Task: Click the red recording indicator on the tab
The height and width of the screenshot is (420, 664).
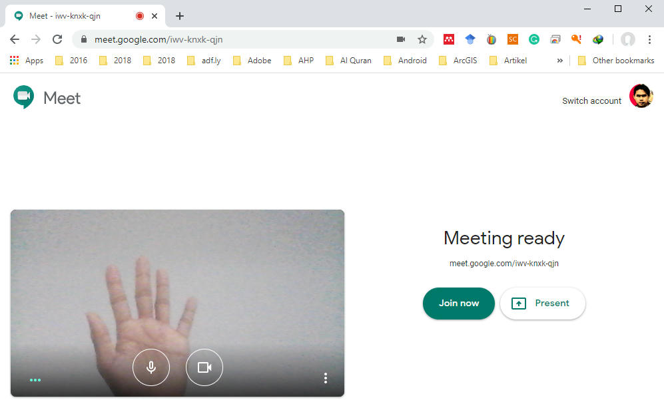Action: (x=140, y=16)
